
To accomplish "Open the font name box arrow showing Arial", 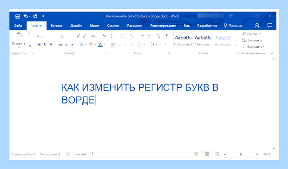I will (57, 36).
